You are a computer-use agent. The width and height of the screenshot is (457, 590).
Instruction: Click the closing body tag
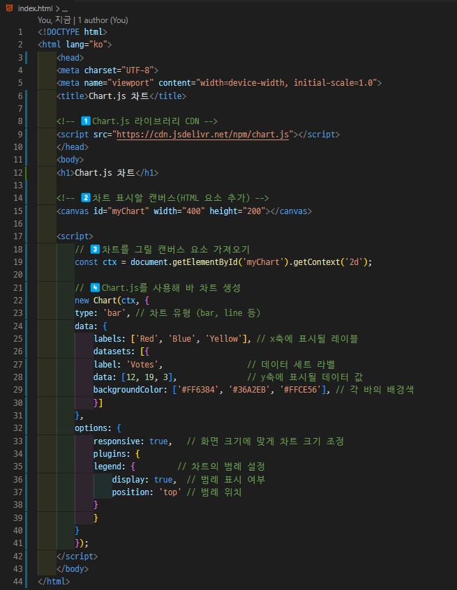tap(73, 568)
